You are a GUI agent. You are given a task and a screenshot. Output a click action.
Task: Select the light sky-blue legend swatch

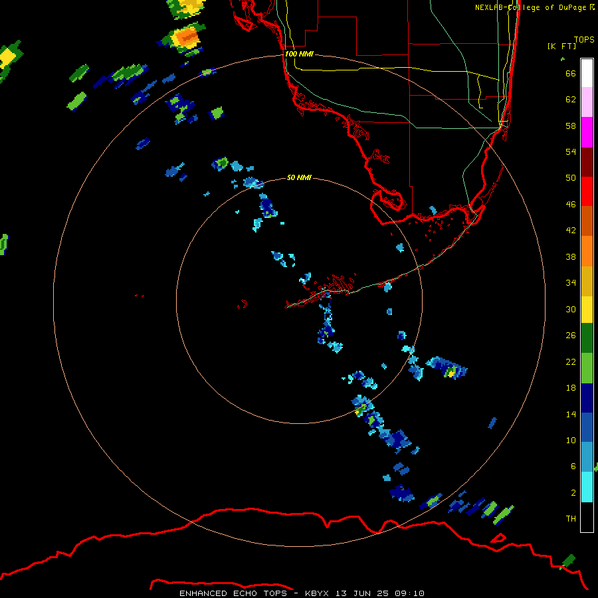pos(587,457)
